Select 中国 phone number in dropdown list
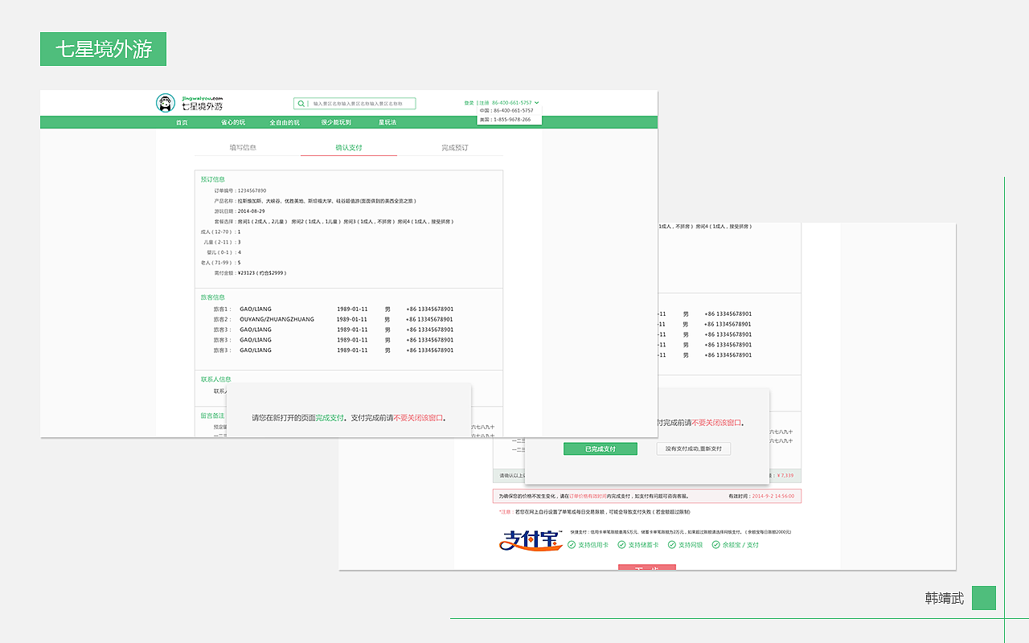The height and width of the screenshot is (643, 1029). (506, 111)
